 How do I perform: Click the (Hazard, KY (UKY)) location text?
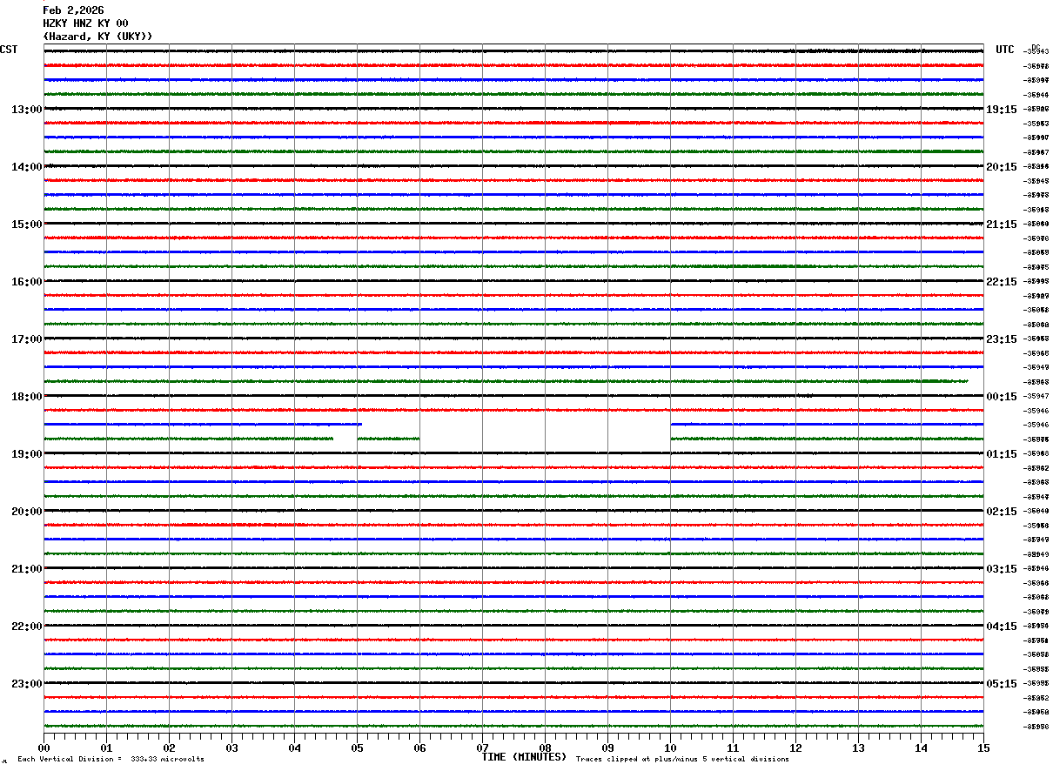point(97,37)
